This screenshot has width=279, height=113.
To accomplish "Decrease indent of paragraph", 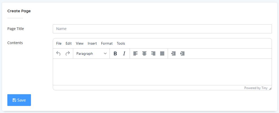I will [x=173, y=53].
